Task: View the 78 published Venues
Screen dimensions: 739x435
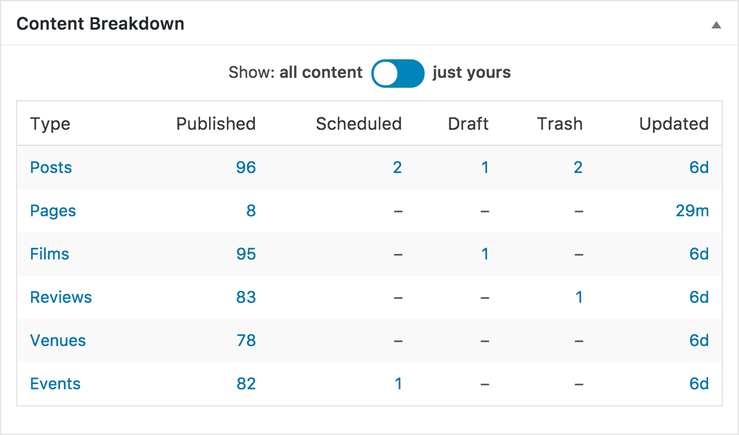Action: tap(246, 340)
